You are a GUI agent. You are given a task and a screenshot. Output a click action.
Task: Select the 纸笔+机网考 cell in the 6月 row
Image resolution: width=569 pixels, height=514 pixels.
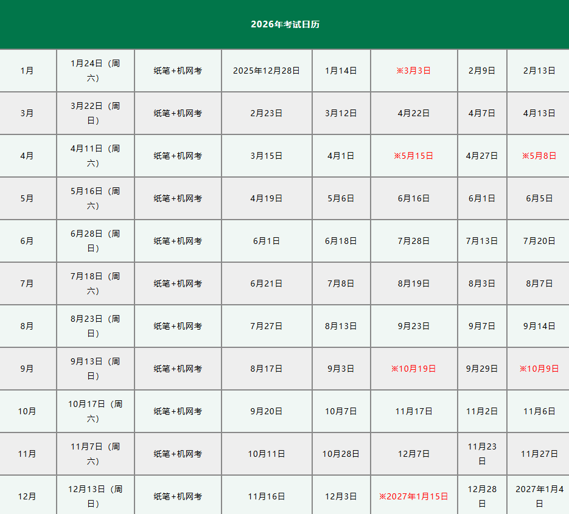click(x=178, y=241)
